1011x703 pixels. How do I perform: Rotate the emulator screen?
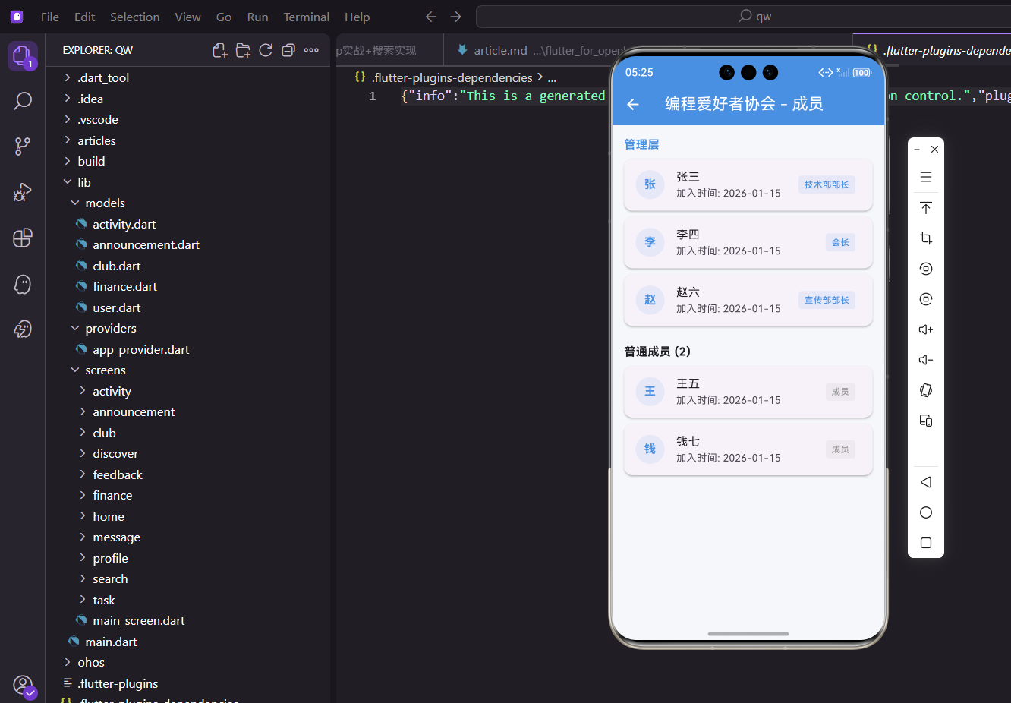(925, 390)
